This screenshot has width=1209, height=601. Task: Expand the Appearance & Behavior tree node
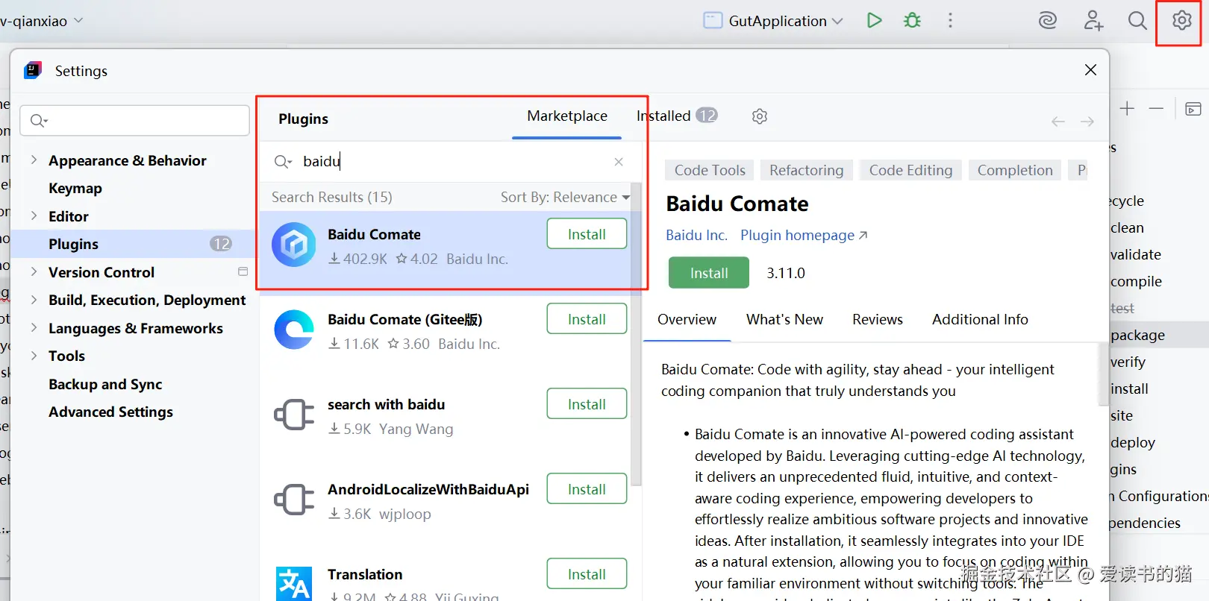point(34,160)
